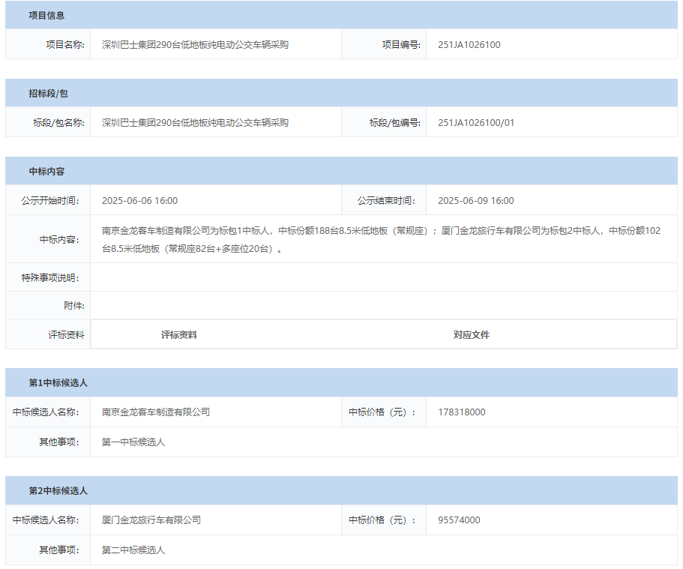Viewport: 683px width, 569px height.
Task: Click 中标价格 label in 第1中标候选人 section
Action: [382, 412]
